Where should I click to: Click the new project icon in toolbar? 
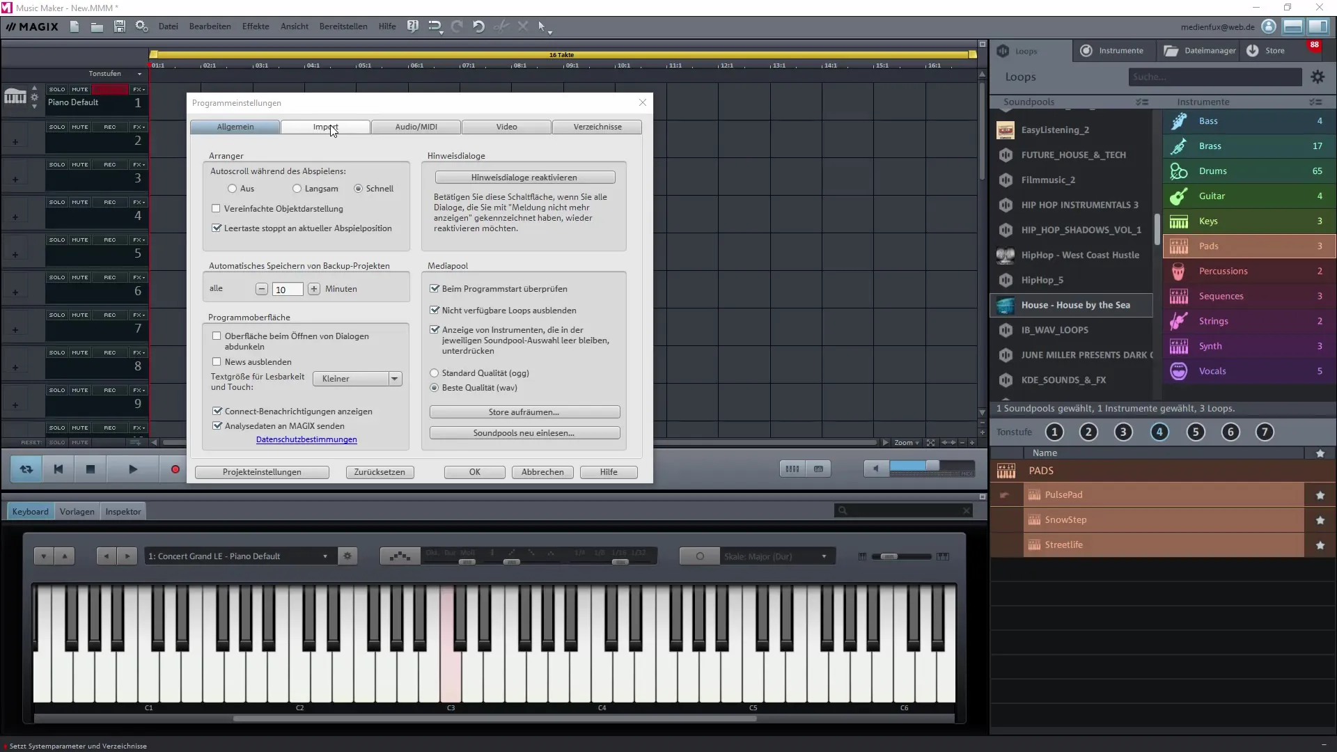(75, 26)
